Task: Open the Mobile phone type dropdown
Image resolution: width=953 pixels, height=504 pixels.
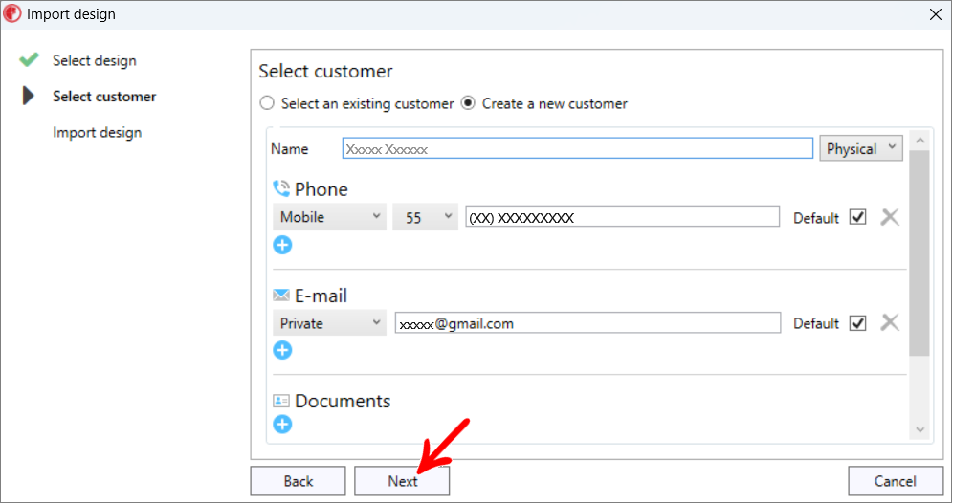Action: (329, 217)
